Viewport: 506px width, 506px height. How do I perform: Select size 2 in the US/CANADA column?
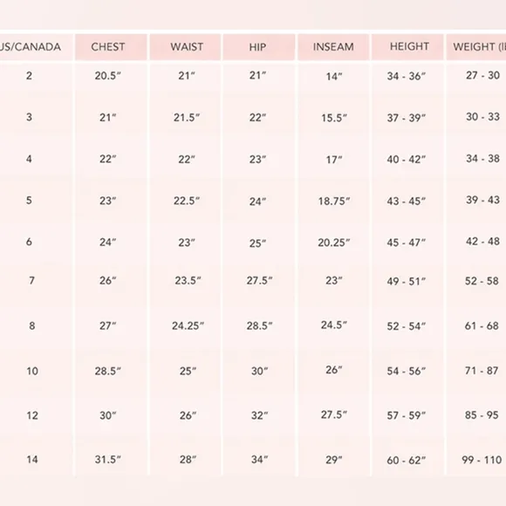[x=29, y=76]
